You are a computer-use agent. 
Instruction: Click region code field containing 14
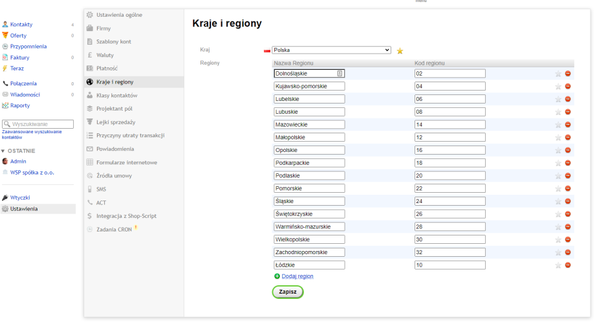click(449, 124)
